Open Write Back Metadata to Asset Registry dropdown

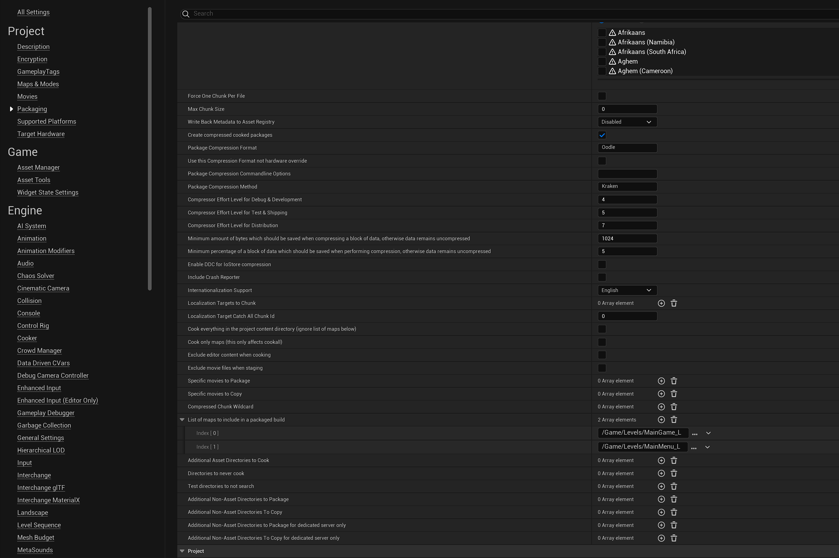click(627, 122)
